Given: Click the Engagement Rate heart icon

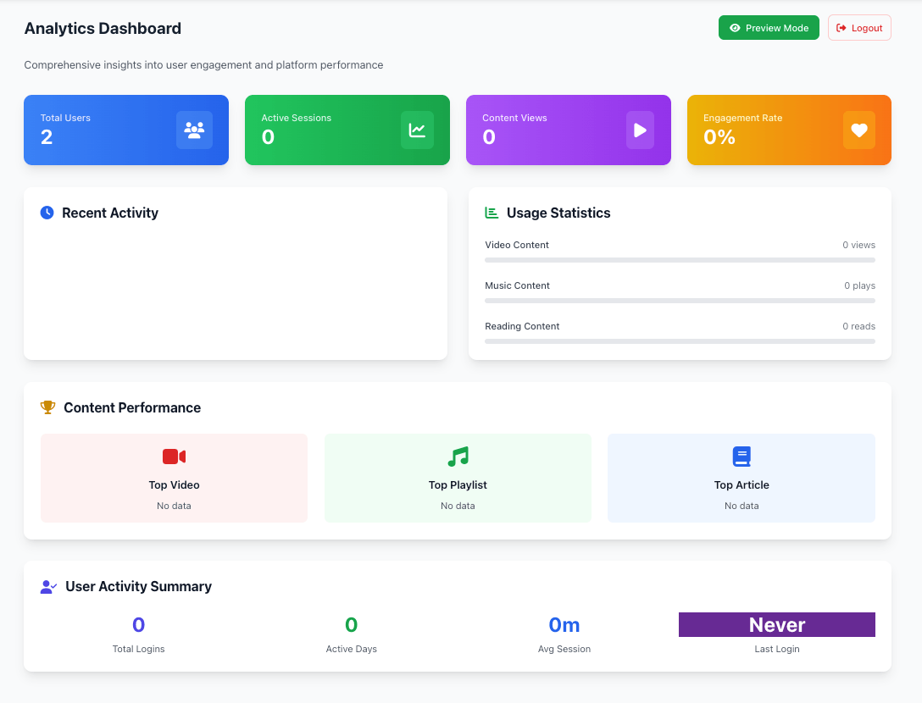Looking at the screenshot, I should (x=859, y=130).
